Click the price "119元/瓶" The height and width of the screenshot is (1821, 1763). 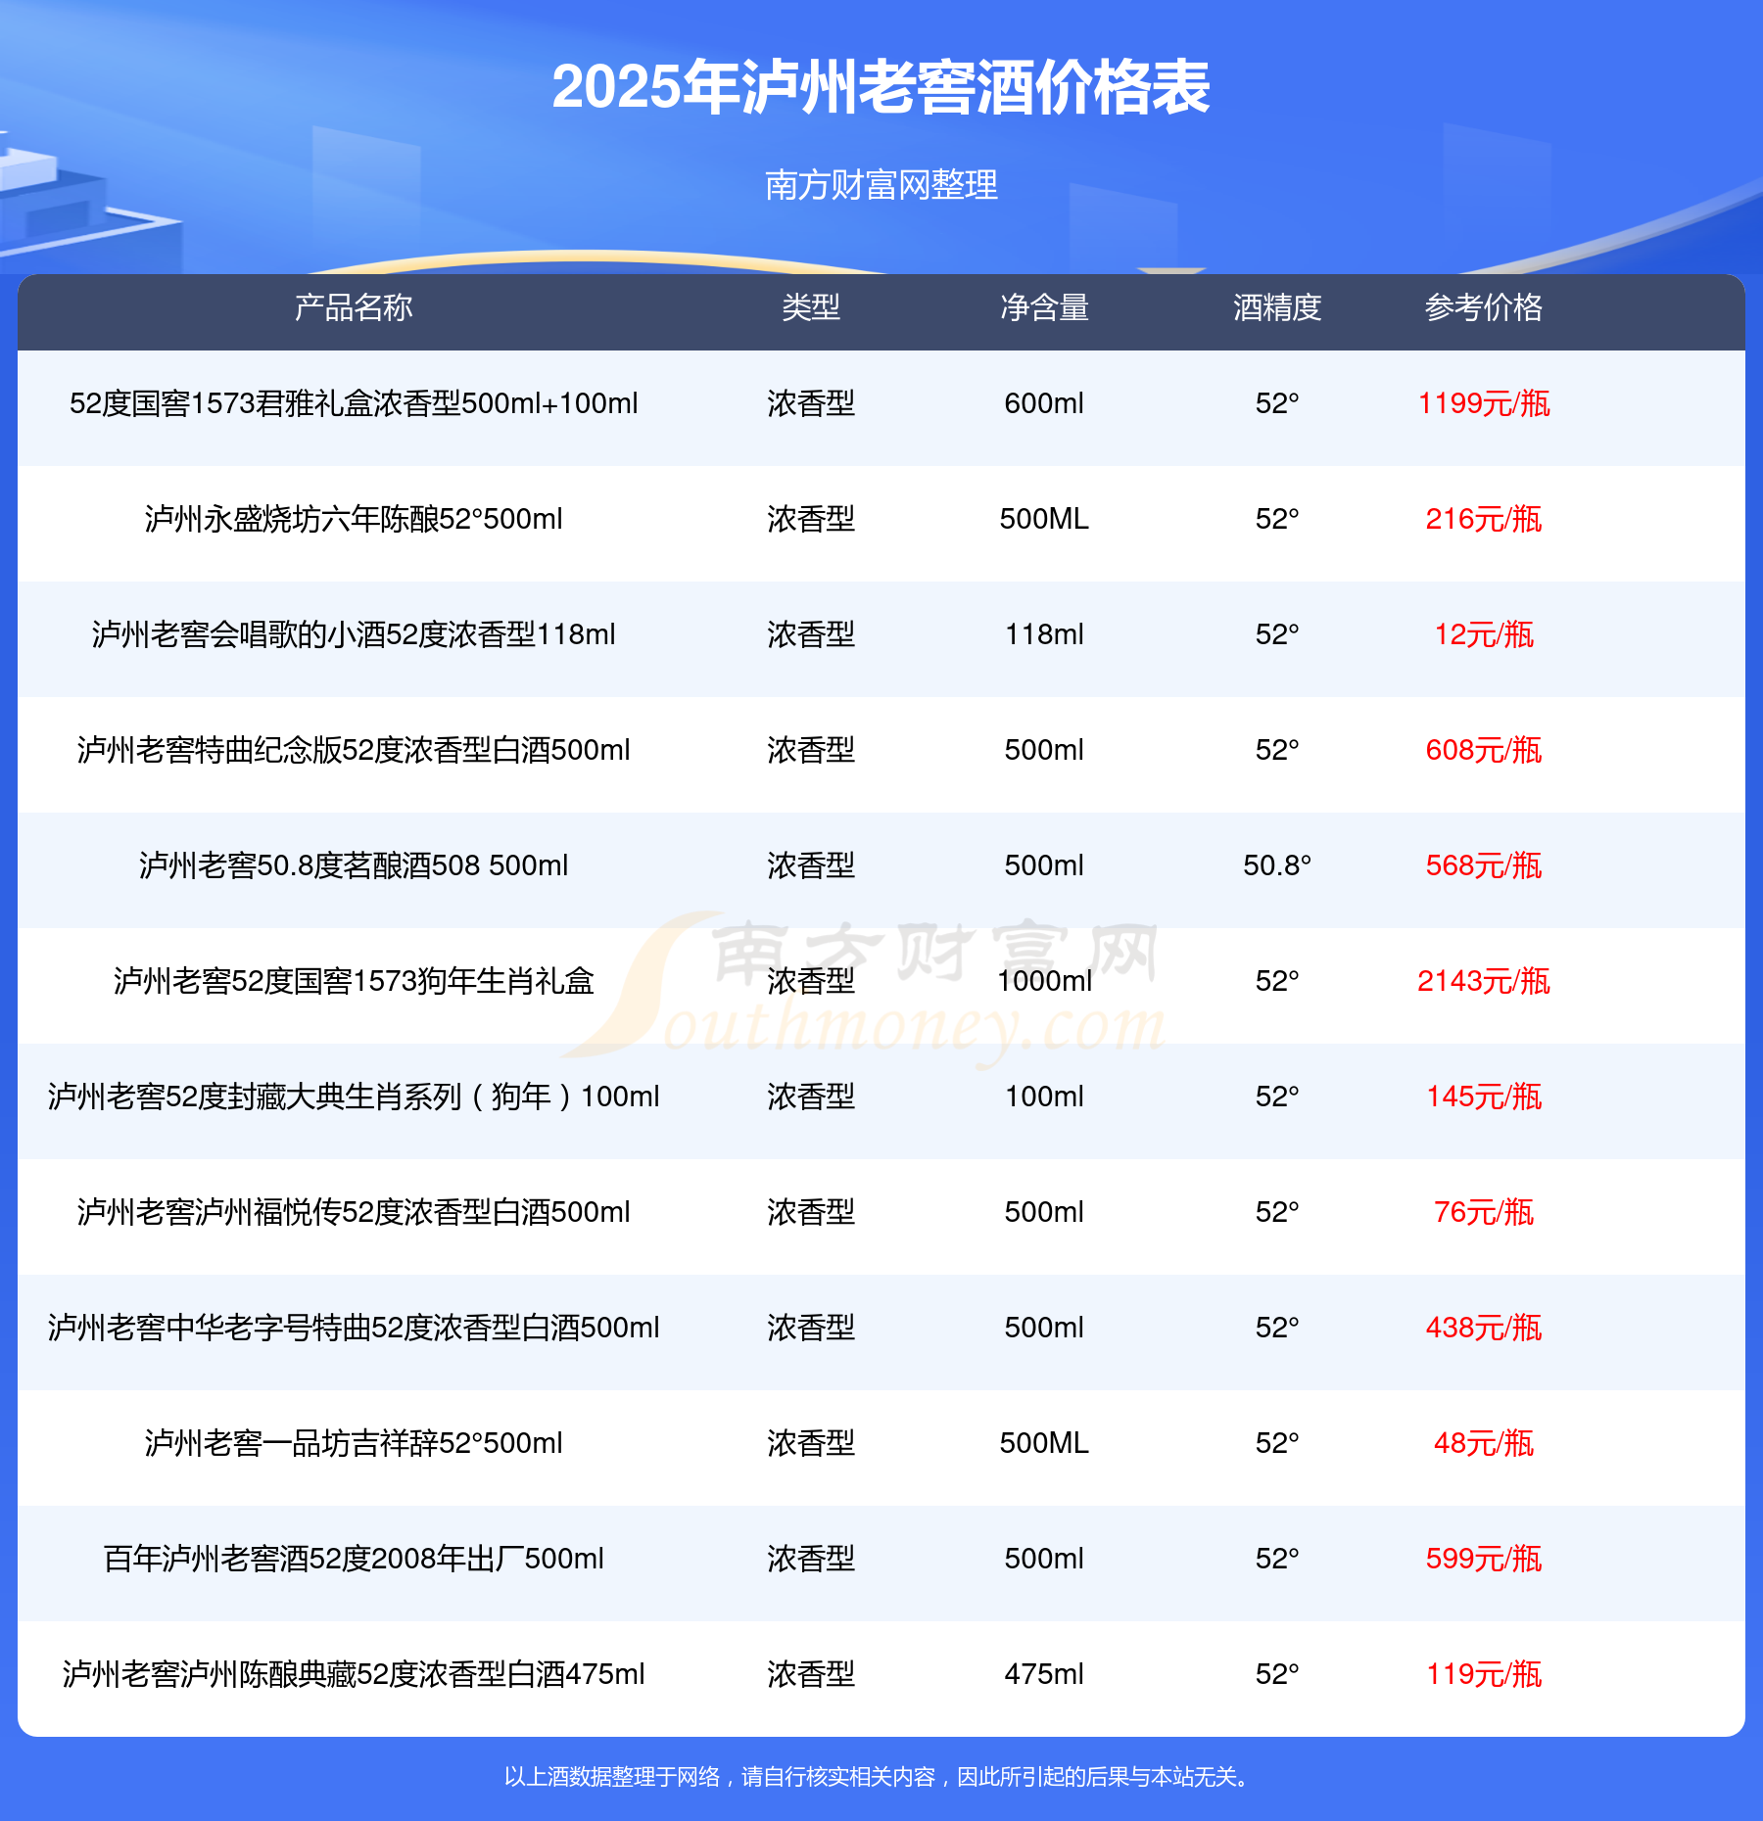(1484, 1674)
